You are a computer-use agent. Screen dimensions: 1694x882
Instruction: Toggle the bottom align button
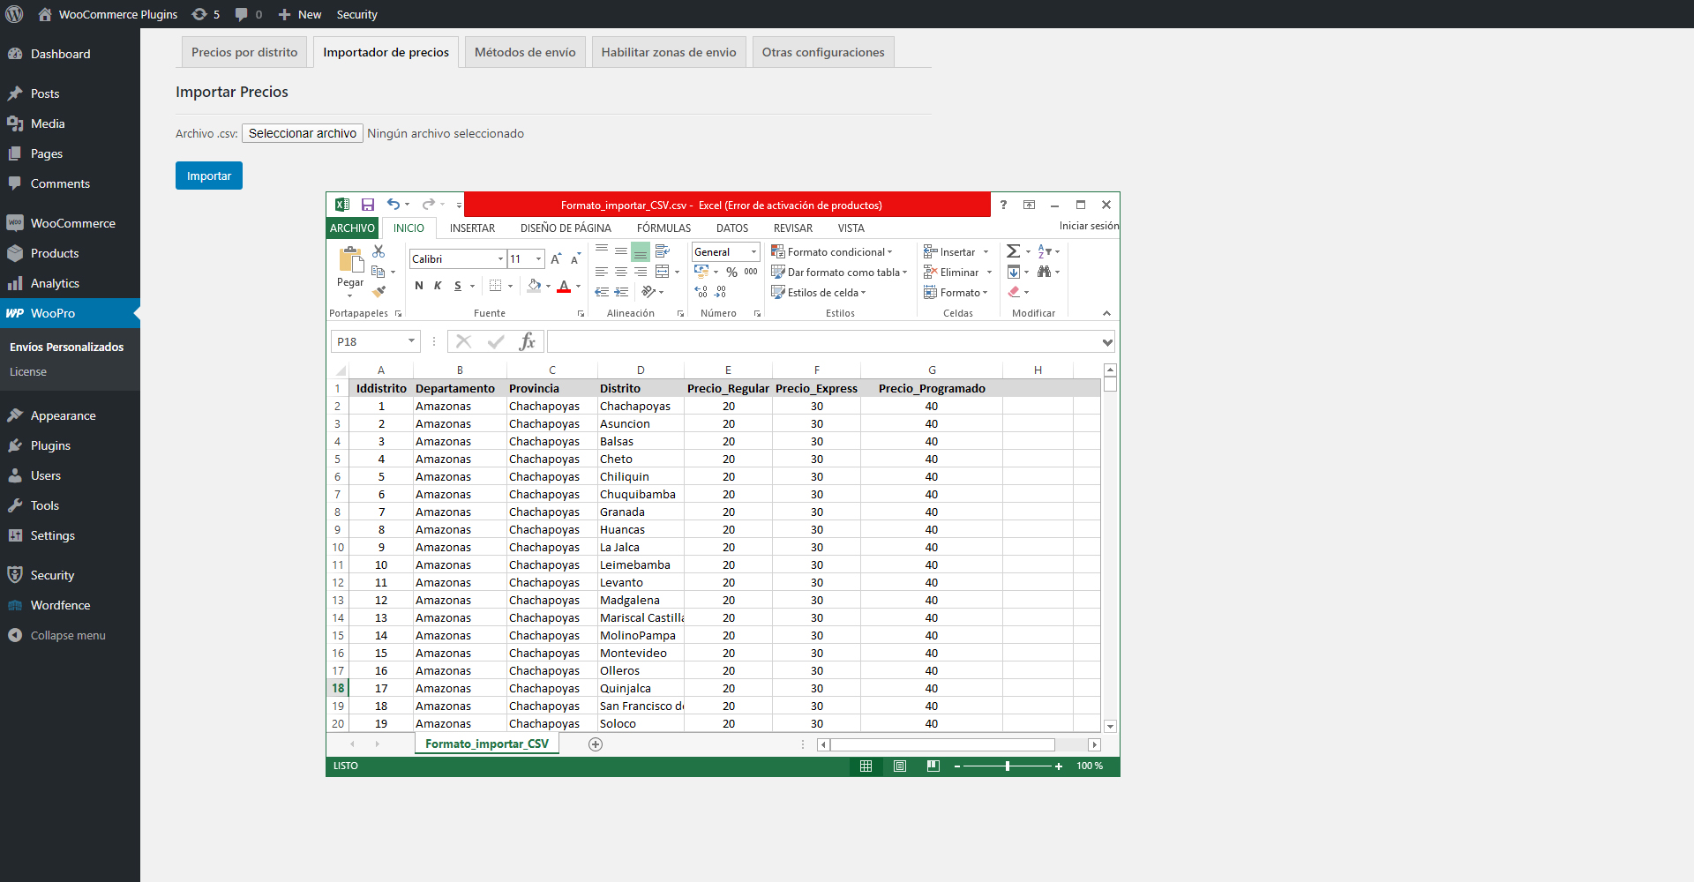[x=641, y=251]
